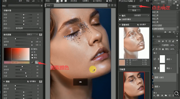Click the Photoshop image filter icon in layers panel
This screenshot has width=180, height=99.
[159, 41]
